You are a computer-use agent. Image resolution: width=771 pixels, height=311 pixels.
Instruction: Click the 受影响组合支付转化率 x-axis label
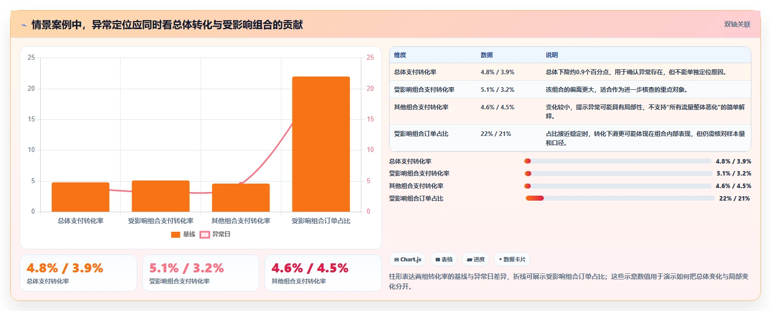tap(160, 221)
